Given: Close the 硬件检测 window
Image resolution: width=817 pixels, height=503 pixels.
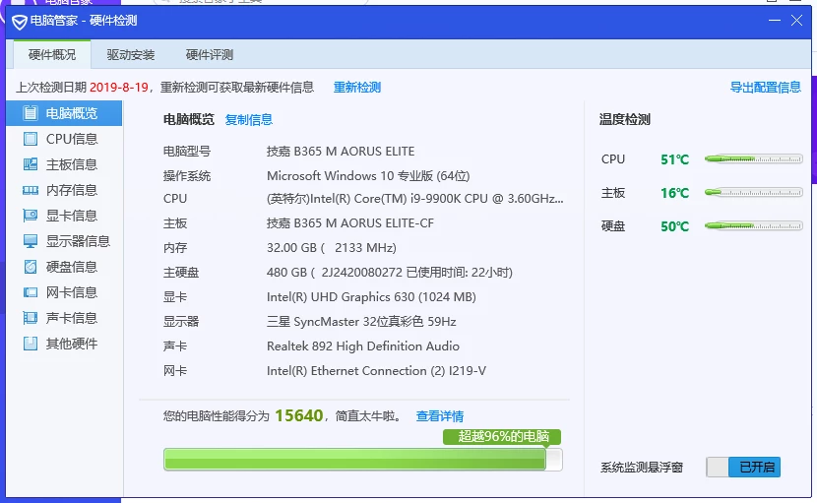Looking at the screenshot, I should click(x=796, y=21).
